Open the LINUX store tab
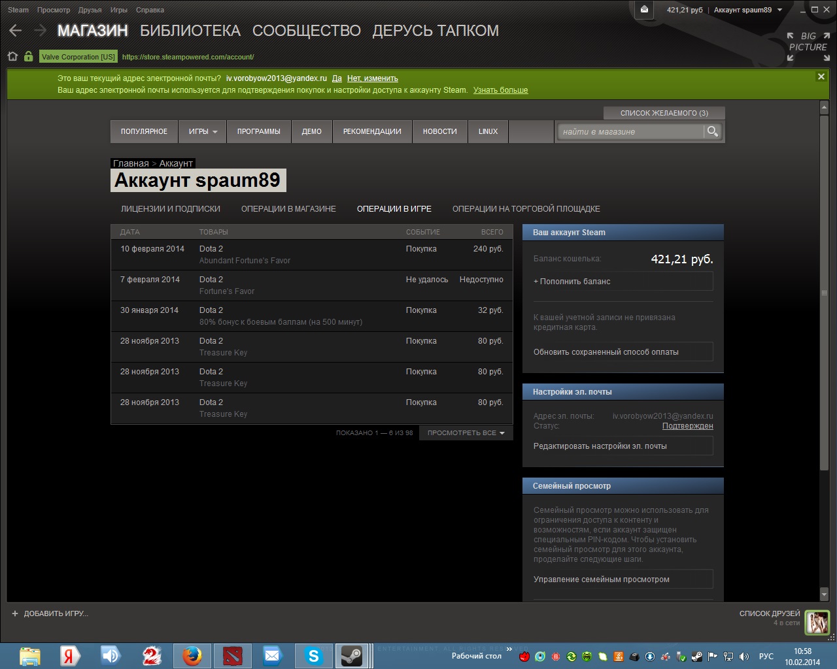This screenshot has width=837, height=669. click(x=488, y=131)
